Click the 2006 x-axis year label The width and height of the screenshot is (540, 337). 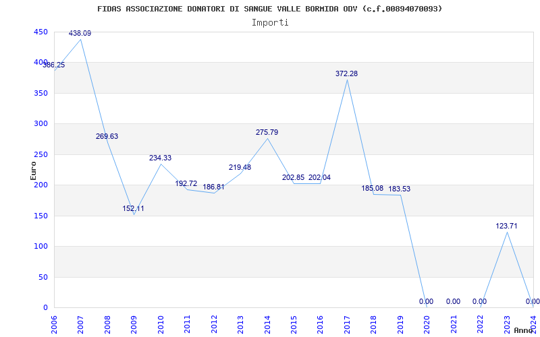coord(54,324)
